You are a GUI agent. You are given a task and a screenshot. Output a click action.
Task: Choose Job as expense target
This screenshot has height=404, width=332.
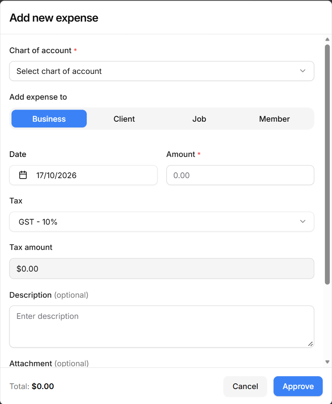coord(199,119)
